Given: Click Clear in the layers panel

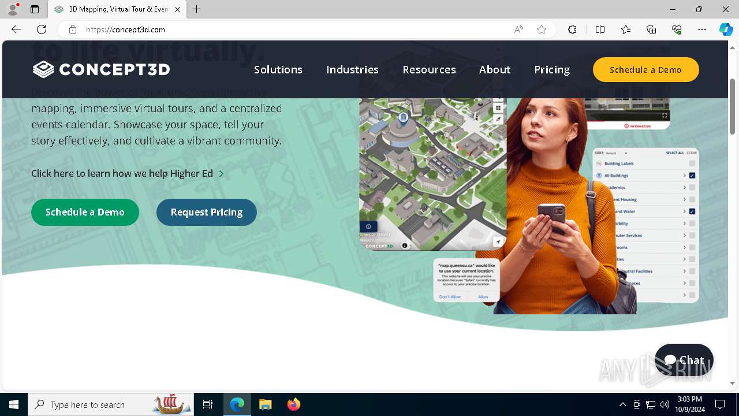Looking at the screenshot, I should click(x=692, y=153).
